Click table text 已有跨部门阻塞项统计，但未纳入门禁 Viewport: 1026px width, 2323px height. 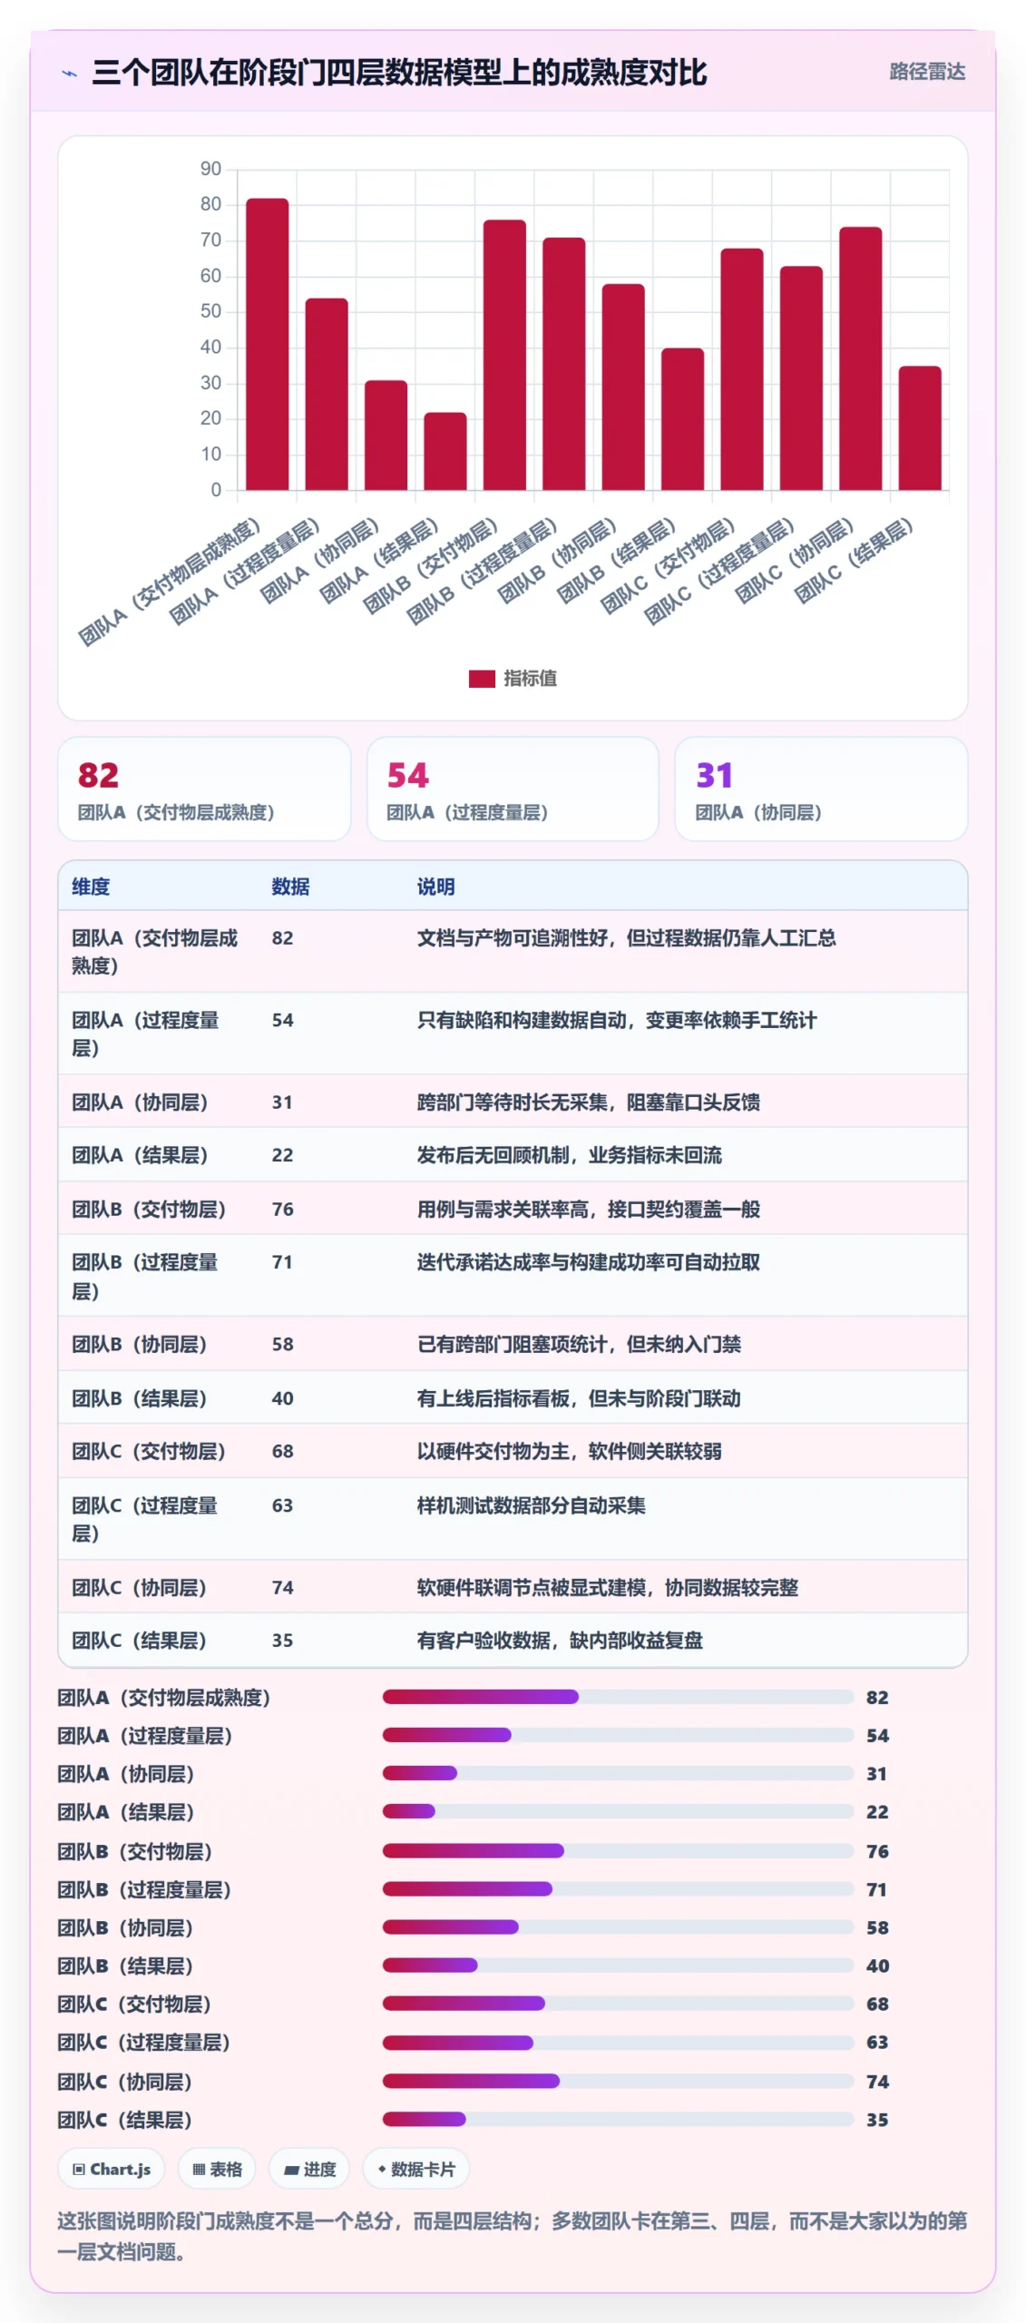coord(579,1344)
